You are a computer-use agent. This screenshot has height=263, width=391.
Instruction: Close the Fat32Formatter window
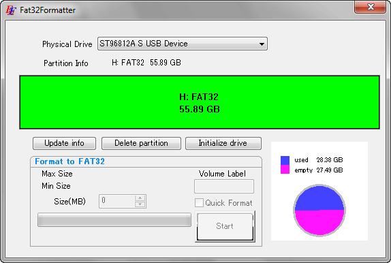point(371,7)
